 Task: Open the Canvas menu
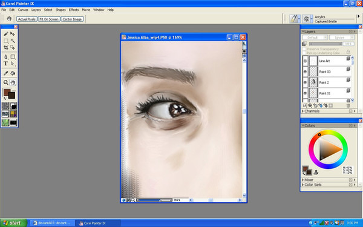(x=23, y=10)
